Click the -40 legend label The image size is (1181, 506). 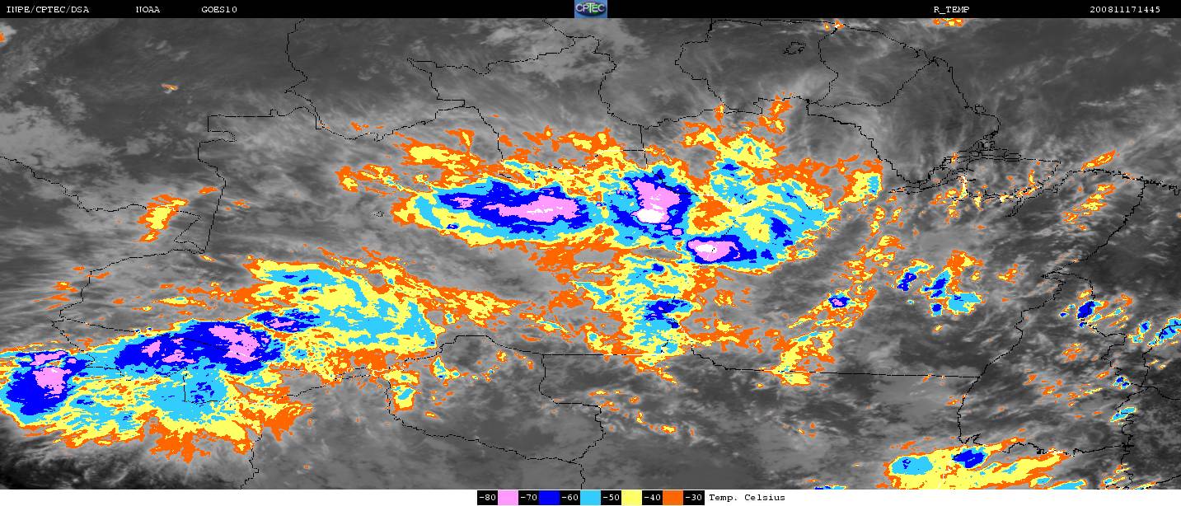(x=652, y=498)
